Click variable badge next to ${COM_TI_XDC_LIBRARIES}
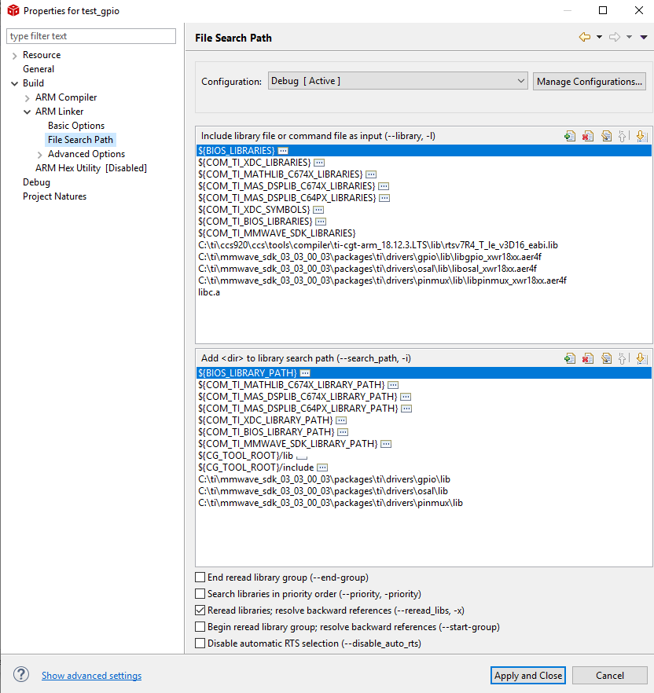 pos(319,163)
